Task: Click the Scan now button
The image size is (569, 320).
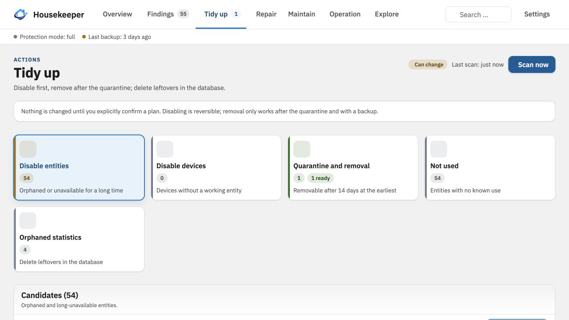Action: [532, 64]
